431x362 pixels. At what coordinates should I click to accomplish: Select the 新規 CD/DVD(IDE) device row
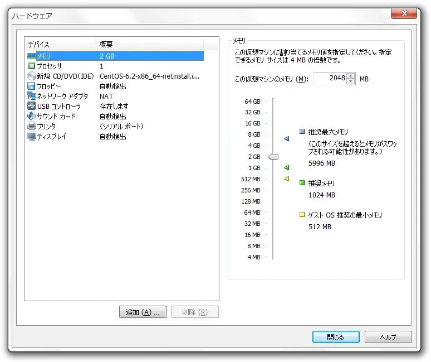click(x=115, y=76)
